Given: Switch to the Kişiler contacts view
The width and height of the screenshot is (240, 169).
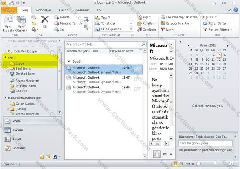Looking at the screenshot, I should pyautogui.click(x=32, y=139).
